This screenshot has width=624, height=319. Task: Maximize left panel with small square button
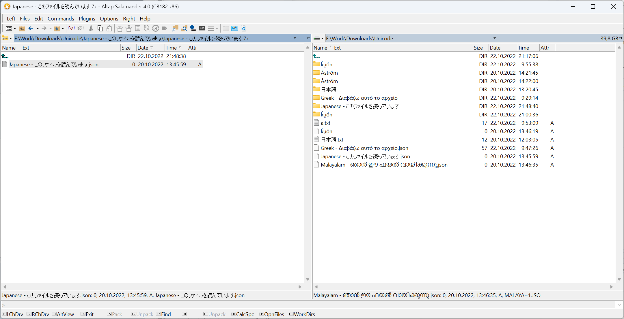point(308,38)
